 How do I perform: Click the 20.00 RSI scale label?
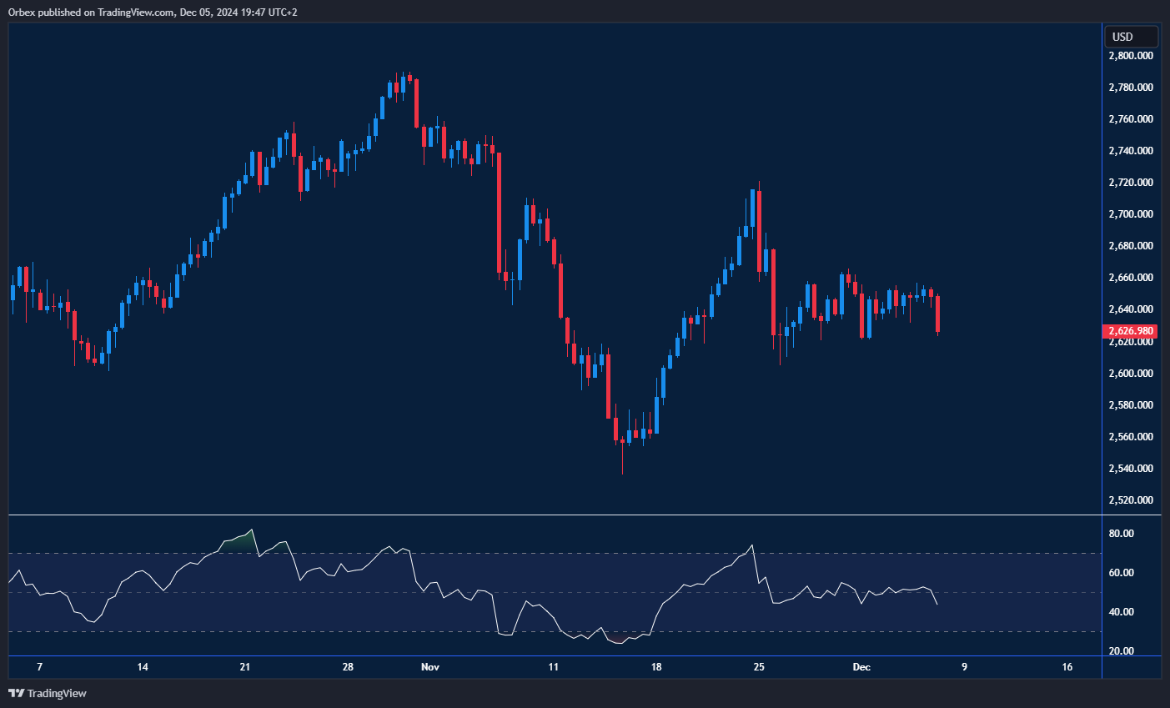click(1122, 651)
